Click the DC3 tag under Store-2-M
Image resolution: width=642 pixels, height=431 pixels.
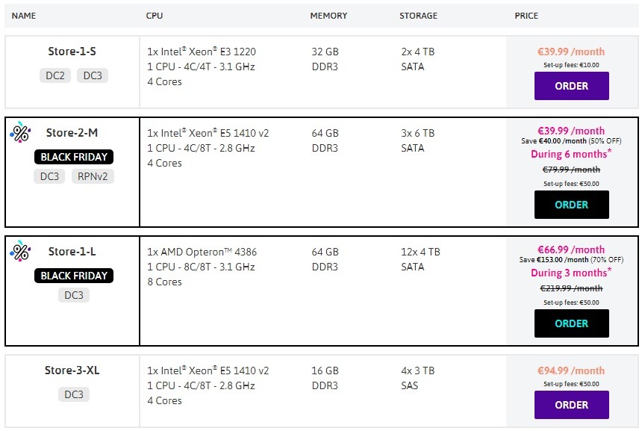coord(49,176)
